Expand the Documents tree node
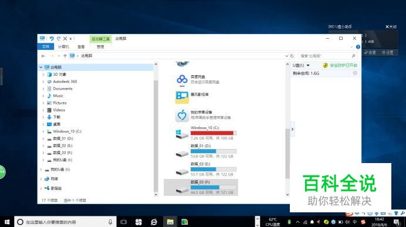The width and height of the screenshot is (406, 227). 43,89
